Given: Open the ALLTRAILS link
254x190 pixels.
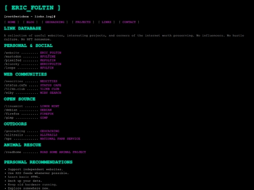Looking at the screenshot, I should point(49,135).
